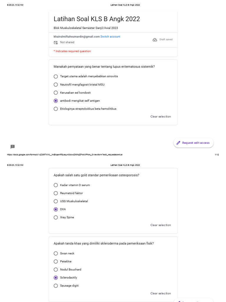Screen dimensions: 226x302
Task: Click the Switch account link
Action: point(110,37)
